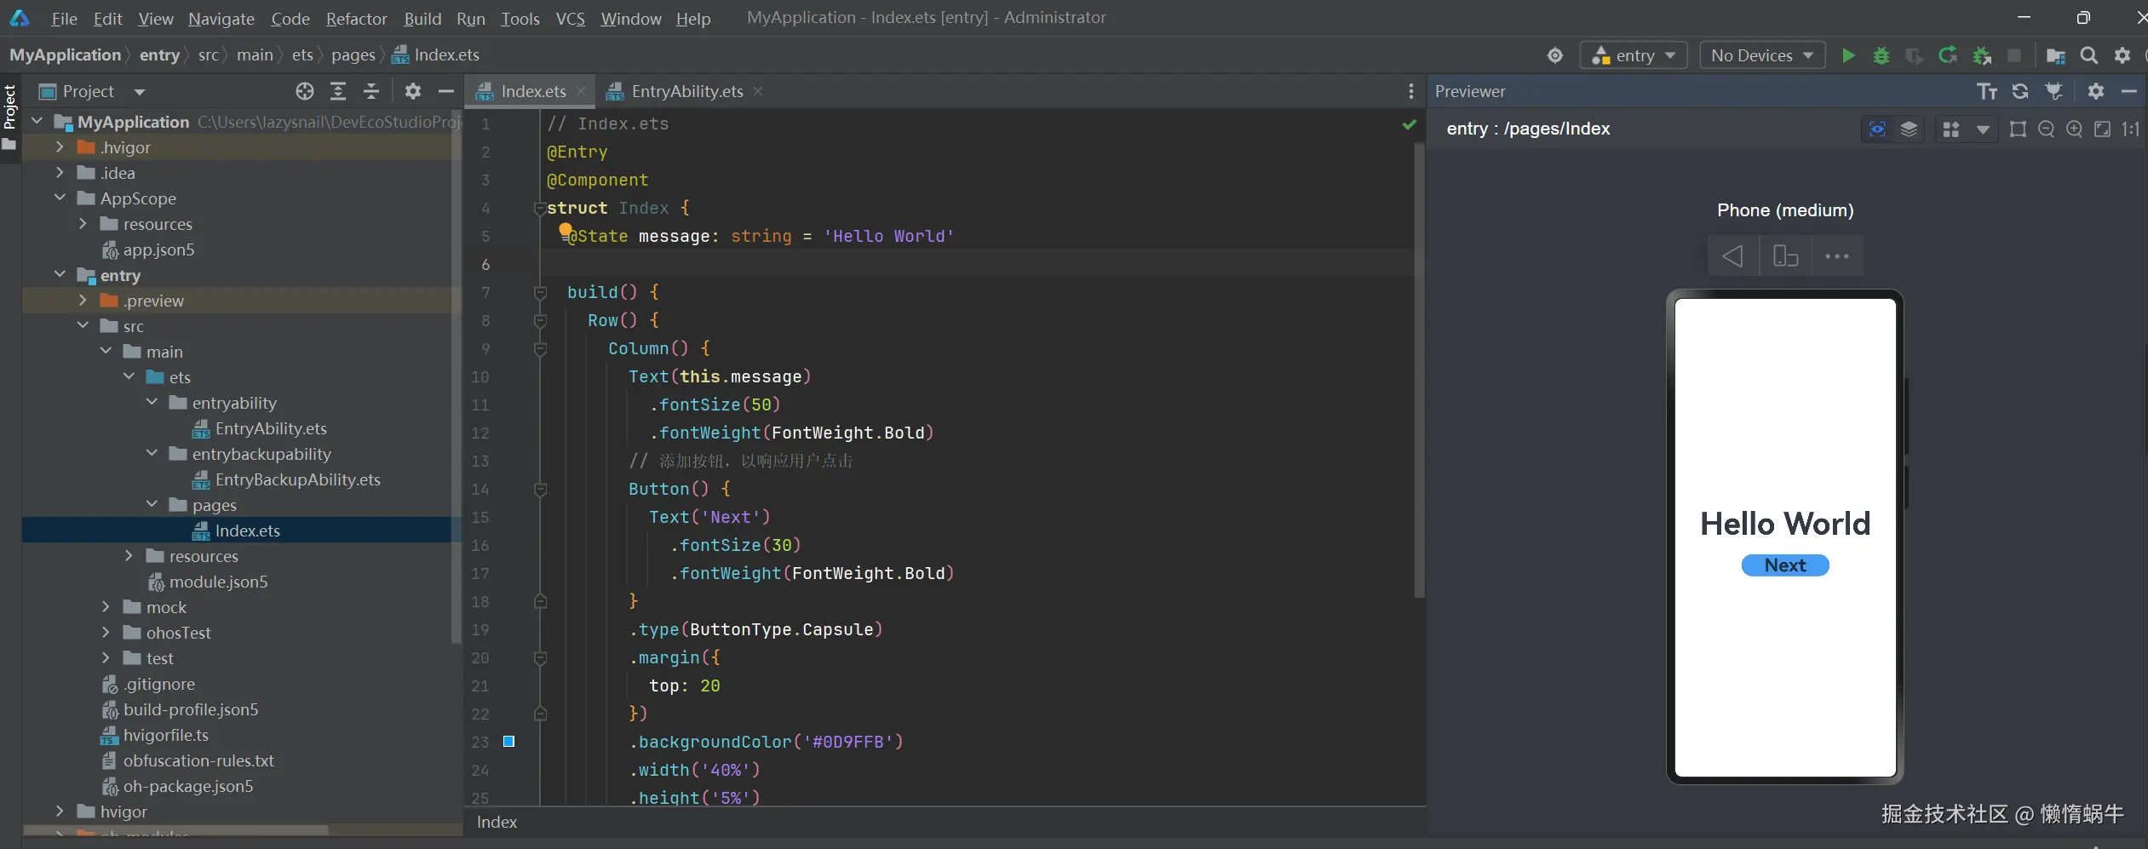
Task: Toggle the component layers view in previewer
Action: [1909, 129]
